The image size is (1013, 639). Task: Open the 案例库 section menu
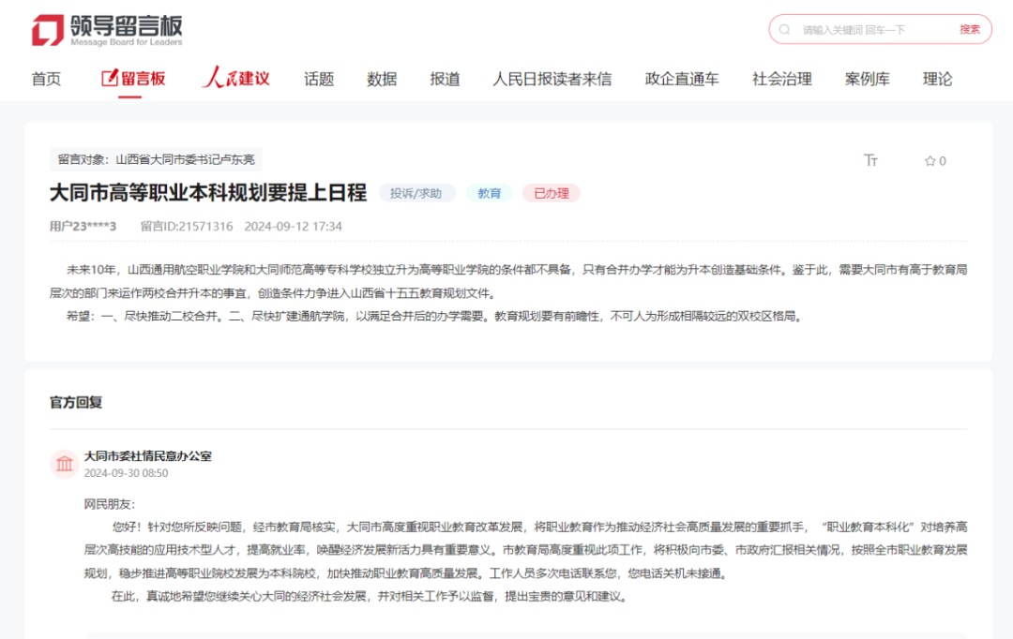point(868,80)
